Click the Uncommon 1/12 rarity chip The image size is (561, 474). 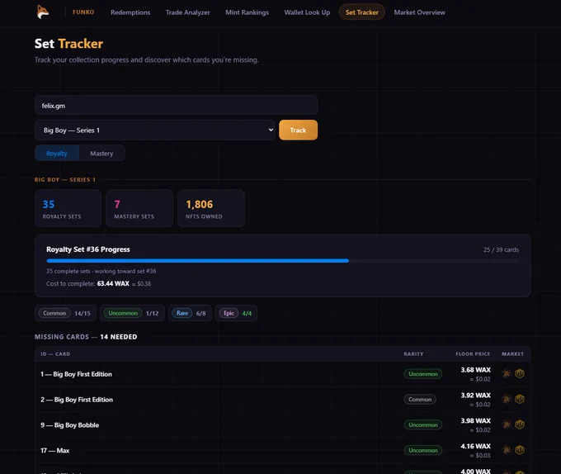coord(132,313)
